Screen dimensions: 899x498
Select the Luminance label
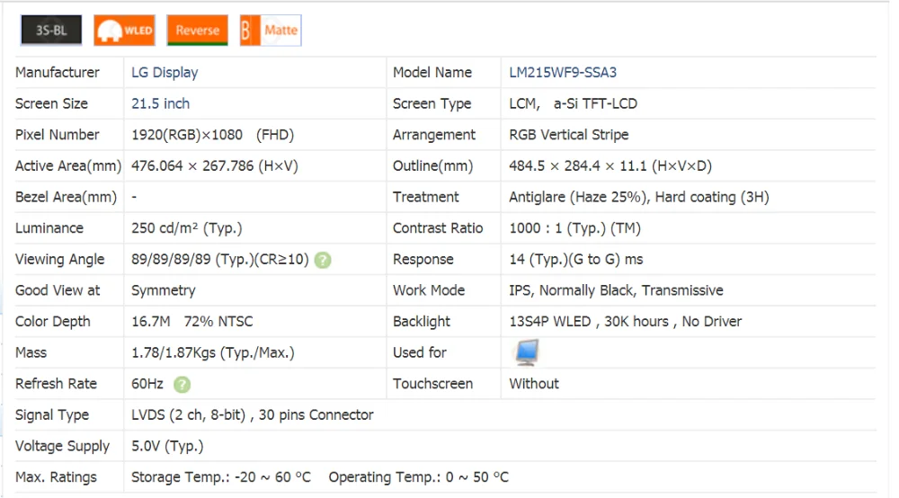[x=49, y=228]
